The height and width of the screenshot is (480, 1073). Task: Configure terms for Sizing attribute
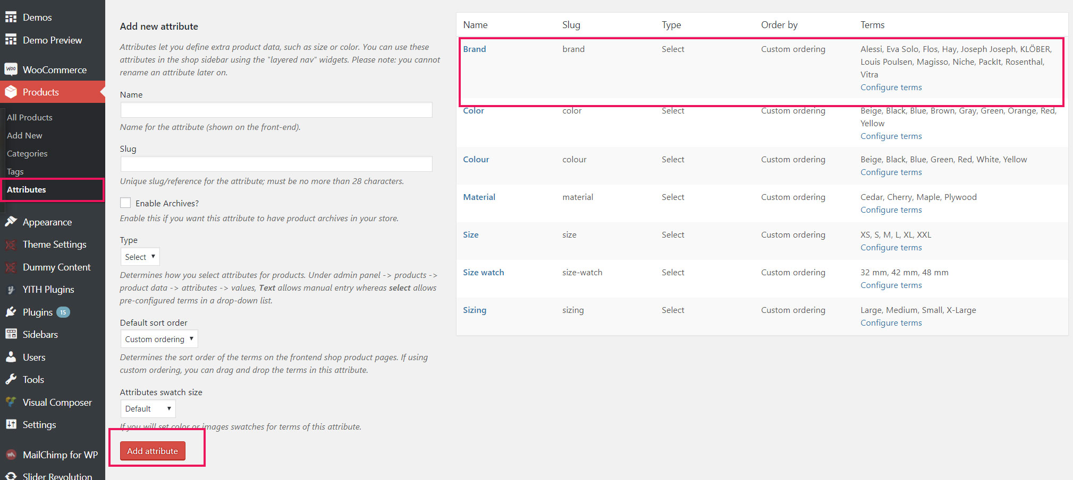click(891, 322)
